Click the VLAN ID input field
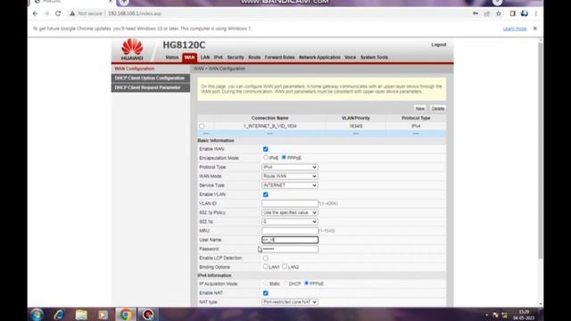This screenshot has width=571, height=321. point(290,203)
